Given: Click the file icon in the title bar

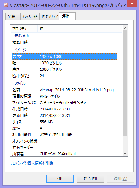Looking at the screenshot, I should coord(6,5).
